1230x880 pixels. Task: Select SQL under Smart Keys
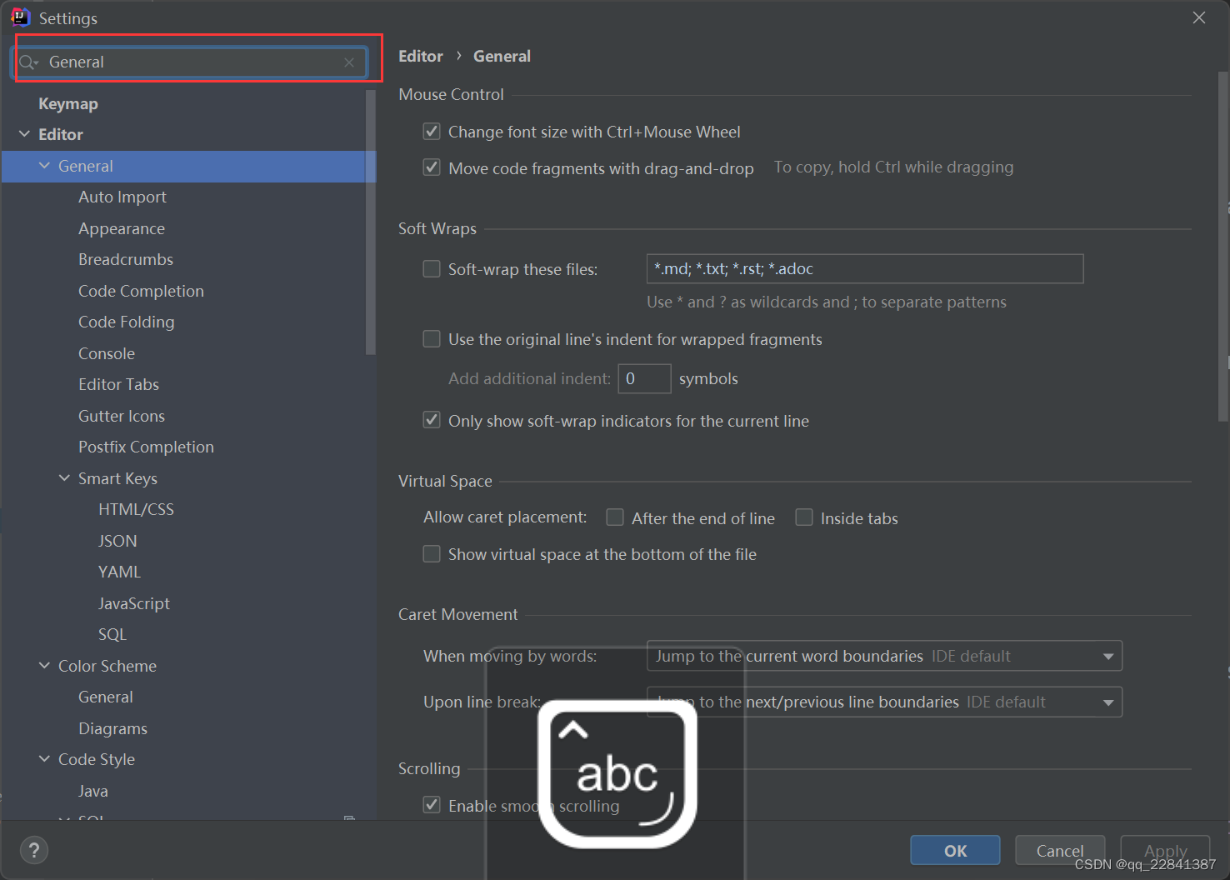112,634
